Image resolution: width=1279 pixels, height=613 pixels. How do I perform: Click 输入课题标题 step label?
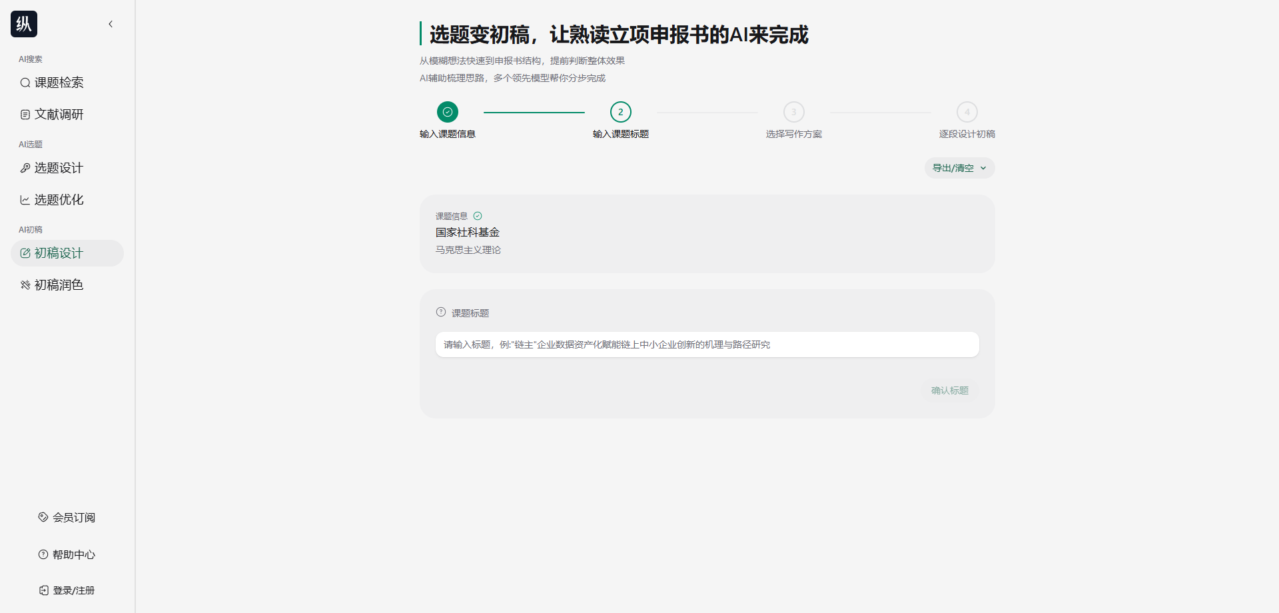click(621, 134)
